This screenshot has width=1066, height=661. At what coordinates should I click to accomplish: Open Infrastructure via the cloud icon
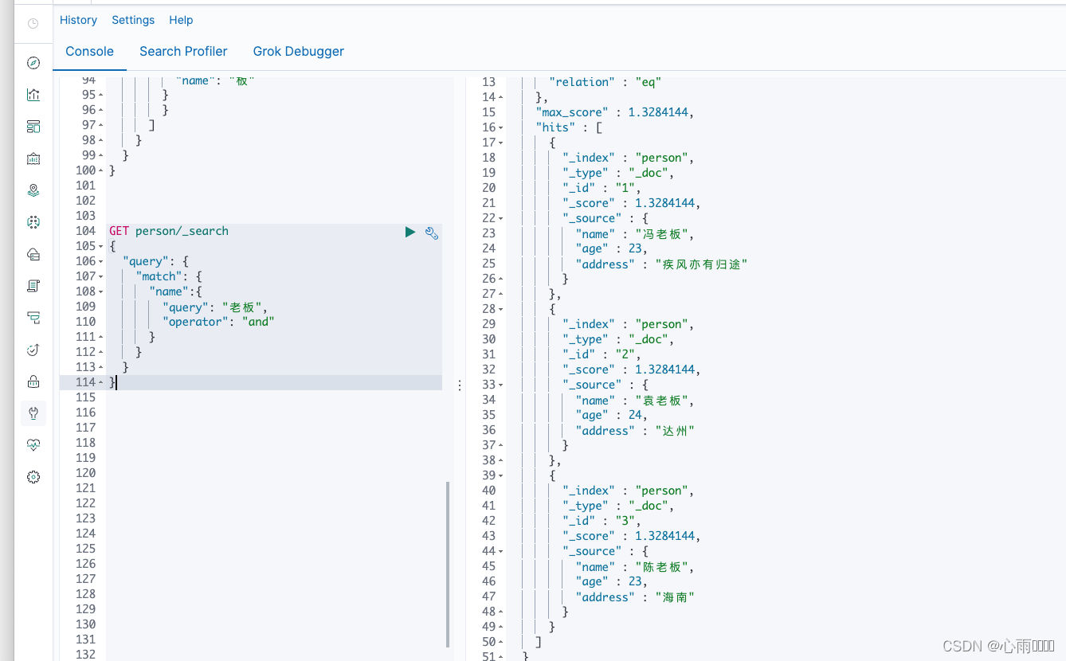(33, 254)
